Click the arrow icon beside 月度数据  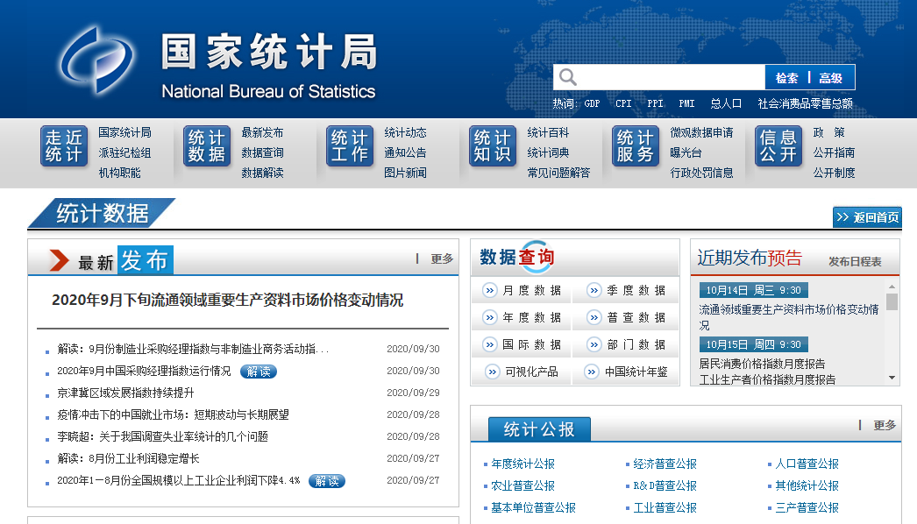[x=489, y=290]
